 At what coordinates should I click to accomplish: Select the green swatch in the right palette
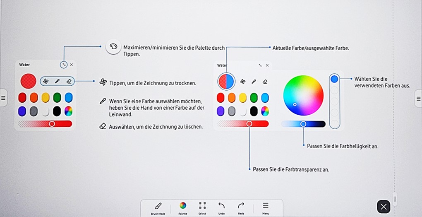tap(254, 98)
